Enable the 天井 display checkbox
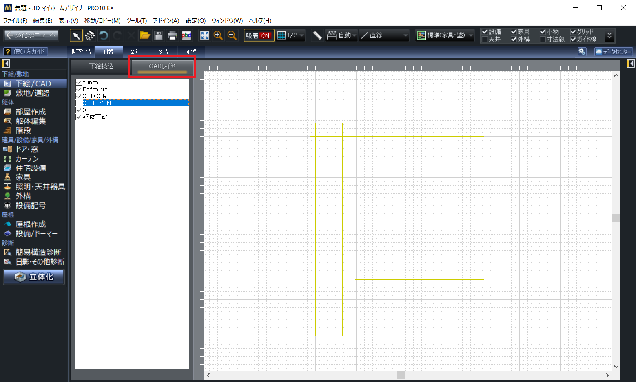The image size is (636, 382). [x=485, y=40]
